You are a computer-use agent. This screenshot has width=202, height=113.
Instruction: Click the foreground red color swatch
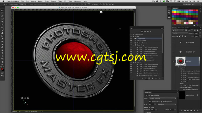pyautogui.click(x=2, y=69)
